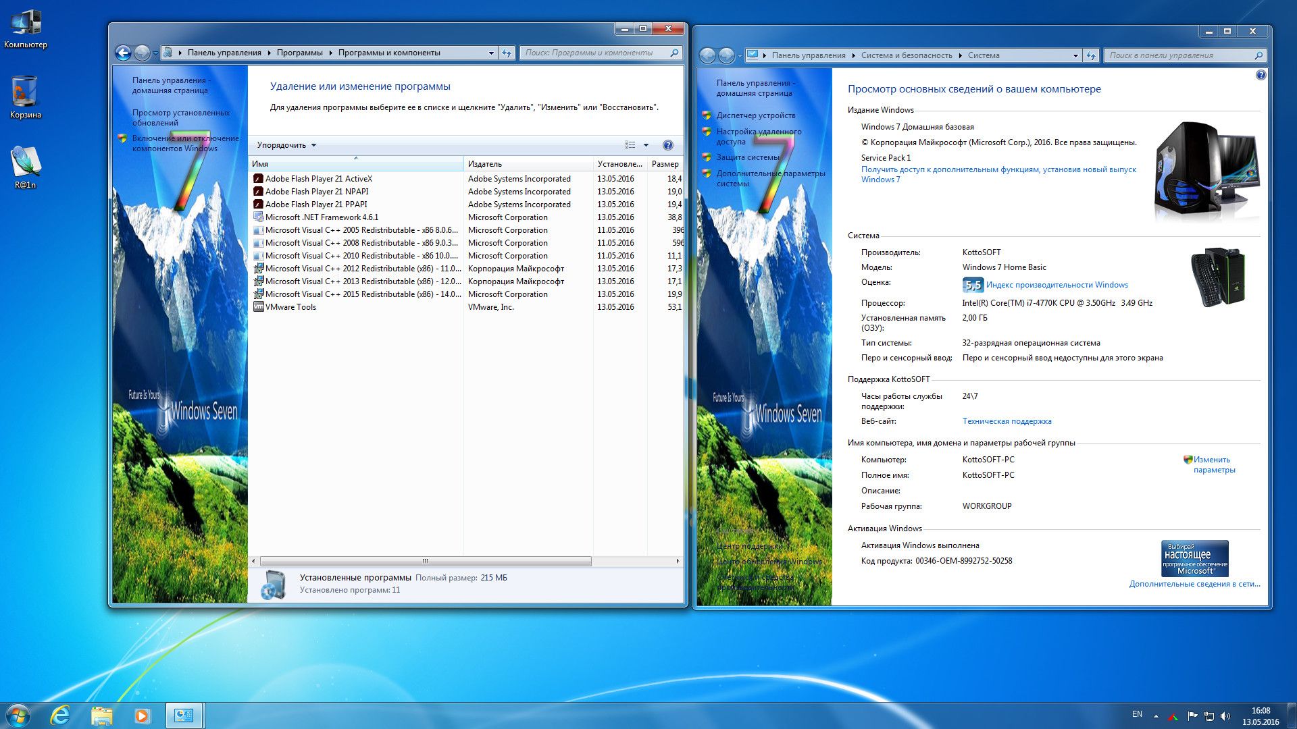Show hidden tray icons arrow
This screenshot has height=729, width=1297.
[x=1156, y=716]
